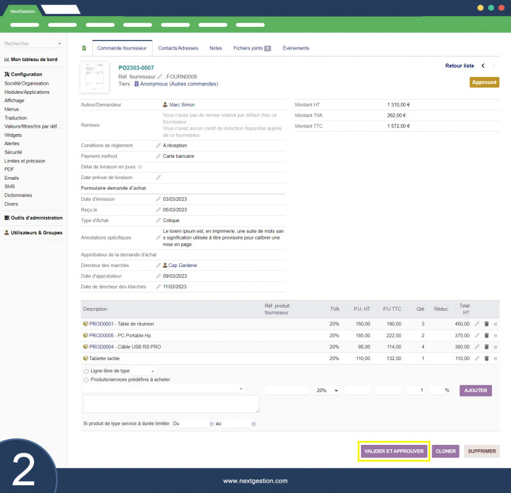Open the 20% TVA rate dropdown
This screenshot has height=493, width=511.
tap(327, 390)
